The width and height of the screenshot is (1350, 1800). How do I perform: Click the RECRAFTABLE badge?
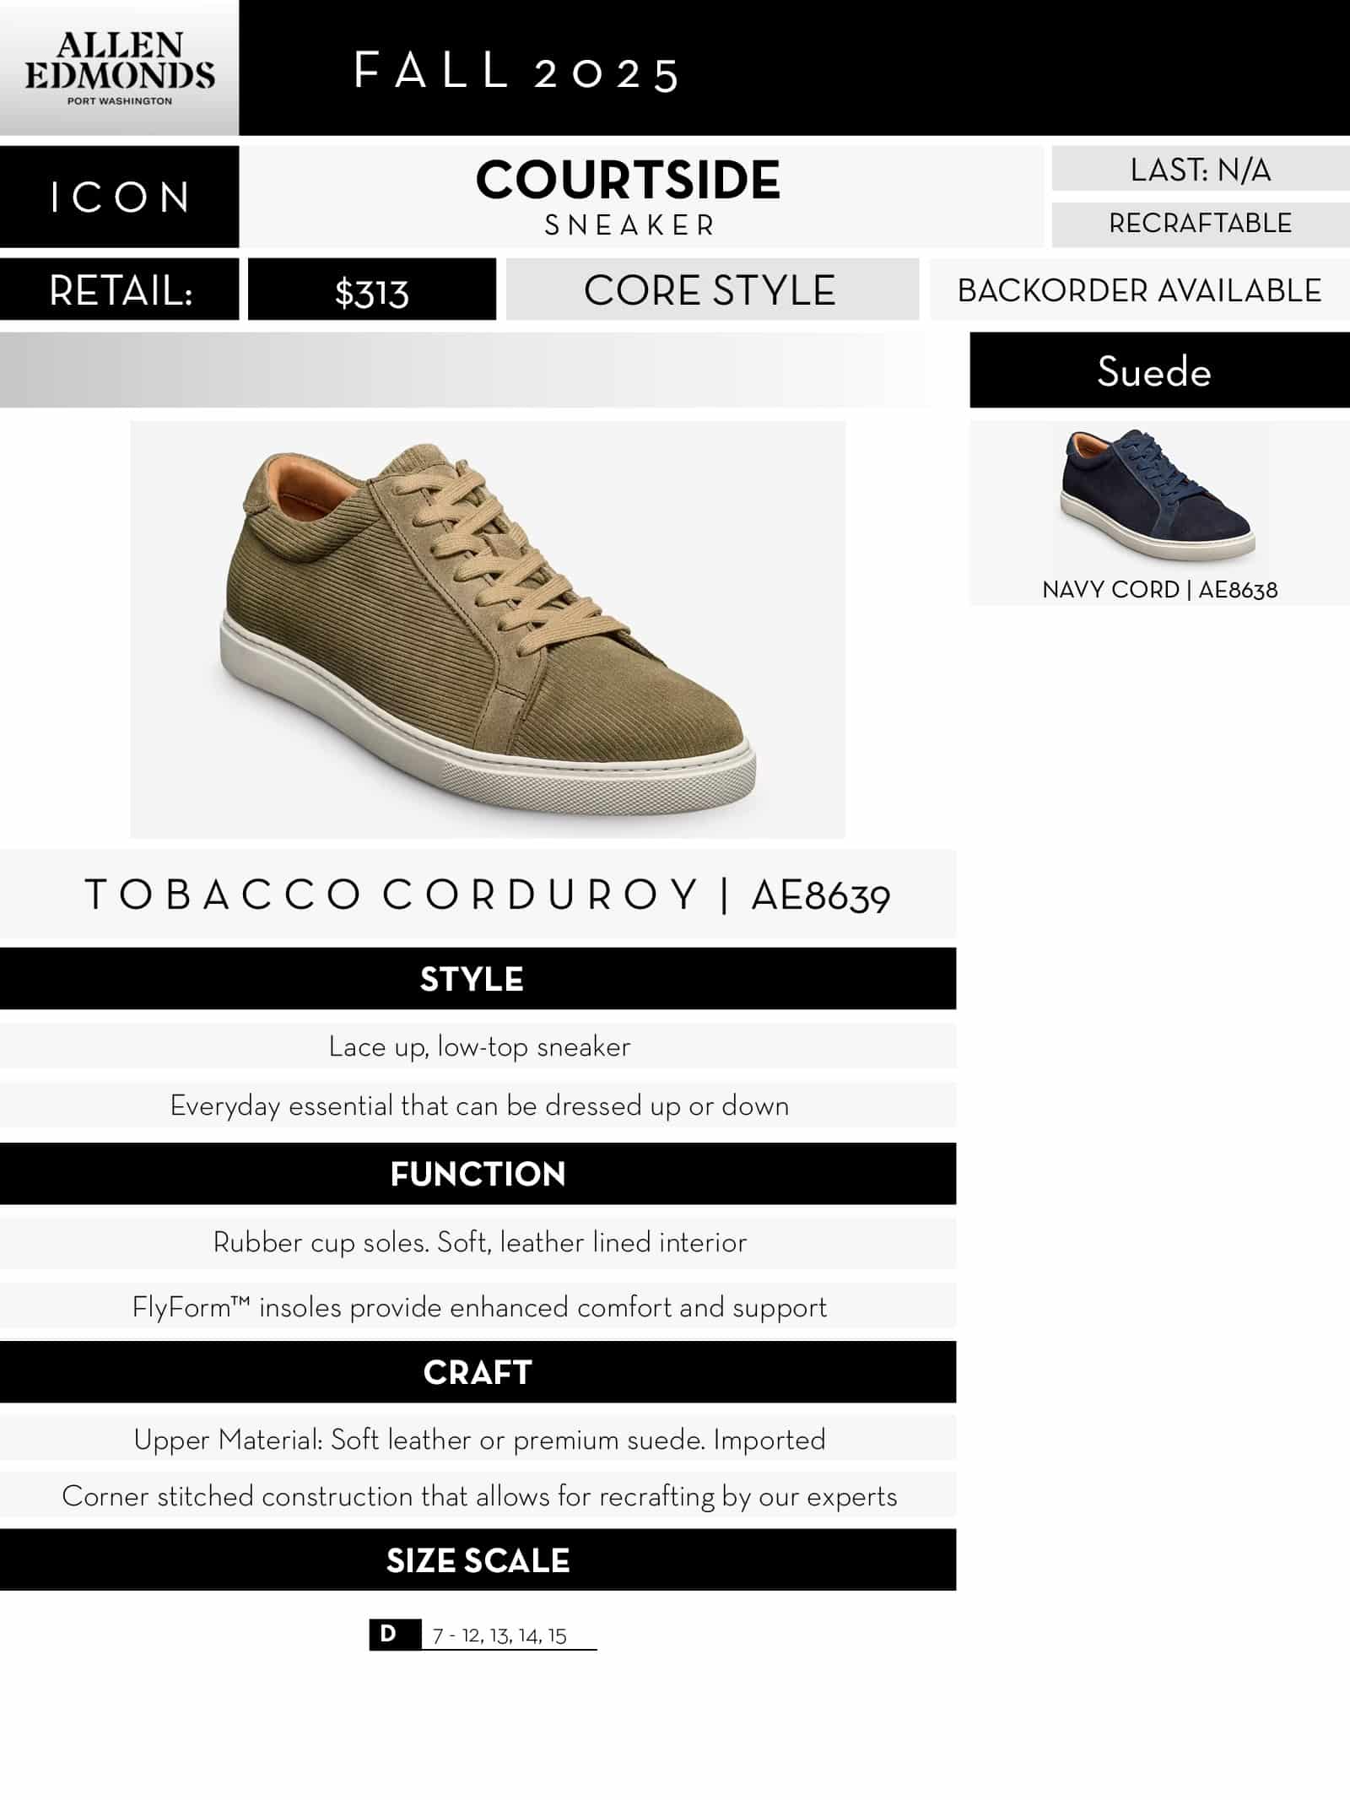pos(1200,224)
